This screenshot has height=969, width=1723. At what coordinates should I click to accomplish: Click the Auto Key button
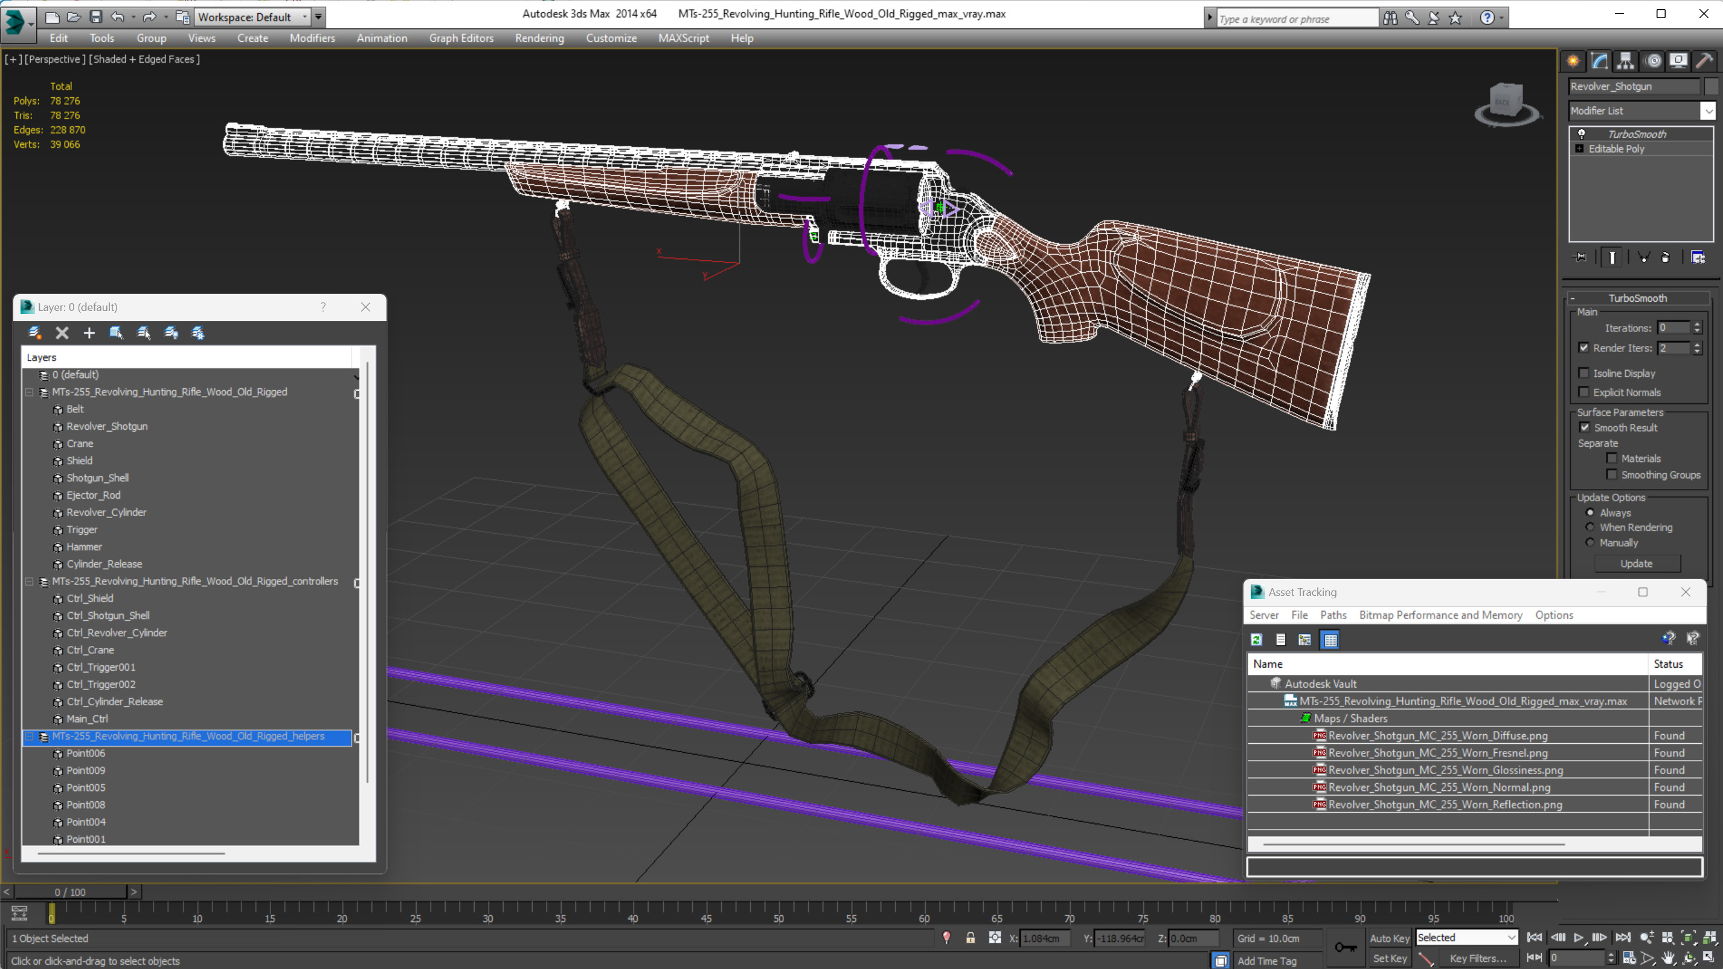pyautogui.click(x=1389, y=938)
